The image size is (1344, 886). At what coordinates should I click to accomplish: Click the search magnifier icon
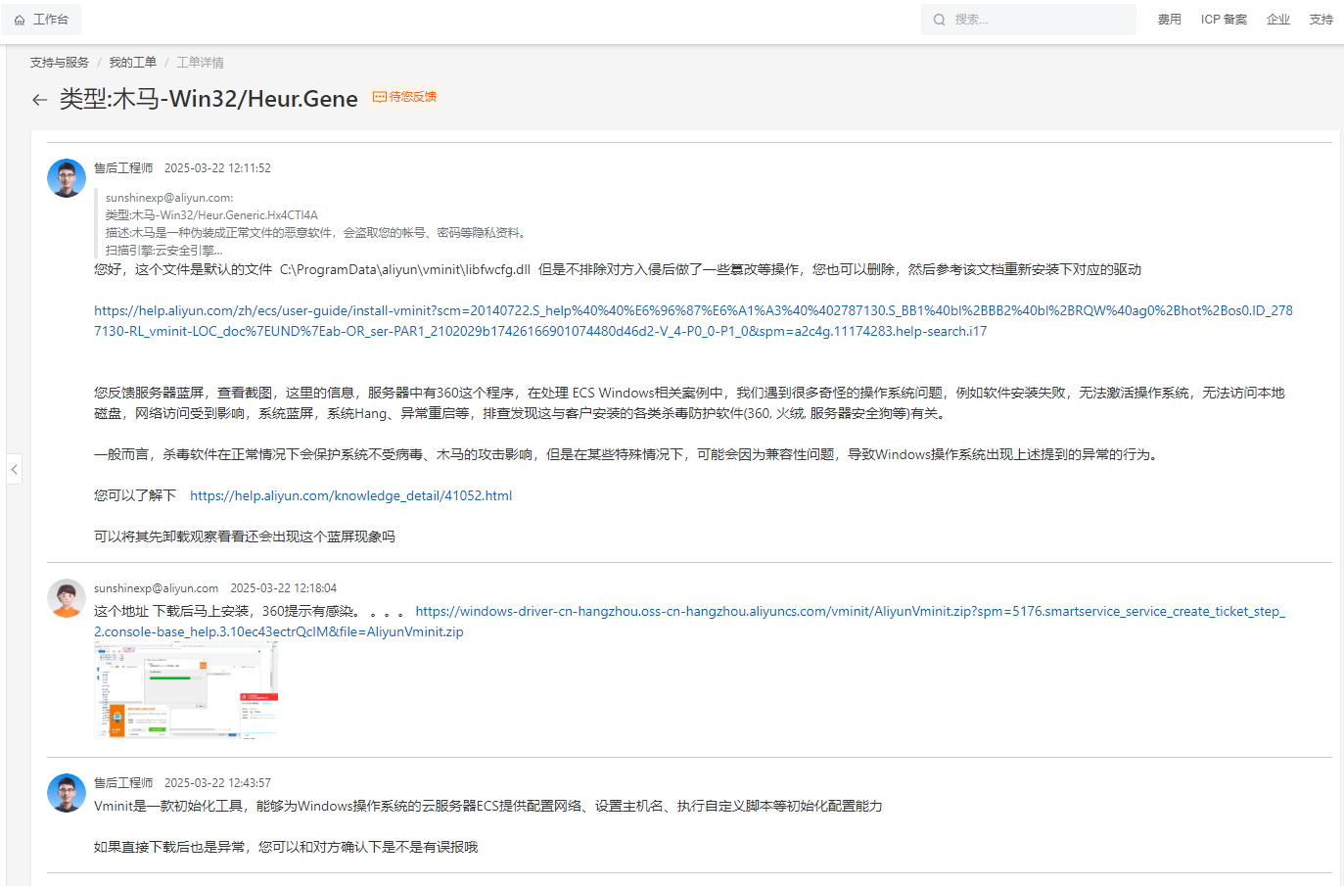pyautogui.click(x=939, y=20)
